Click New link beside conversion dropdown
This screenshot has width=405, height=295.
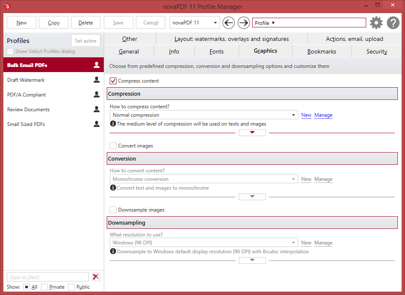(306, 179)
